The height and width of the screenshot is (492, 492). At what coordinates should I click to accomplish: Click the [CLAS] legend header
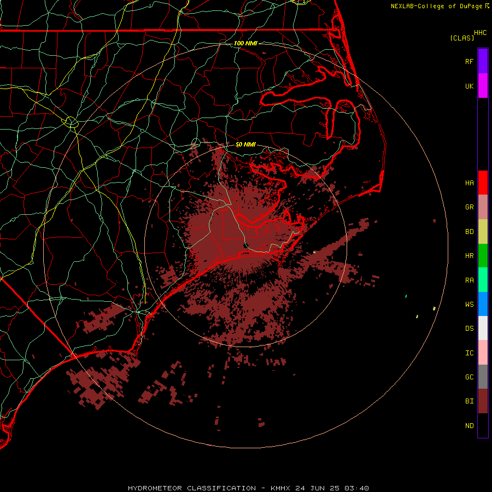[x=462, y=38]
